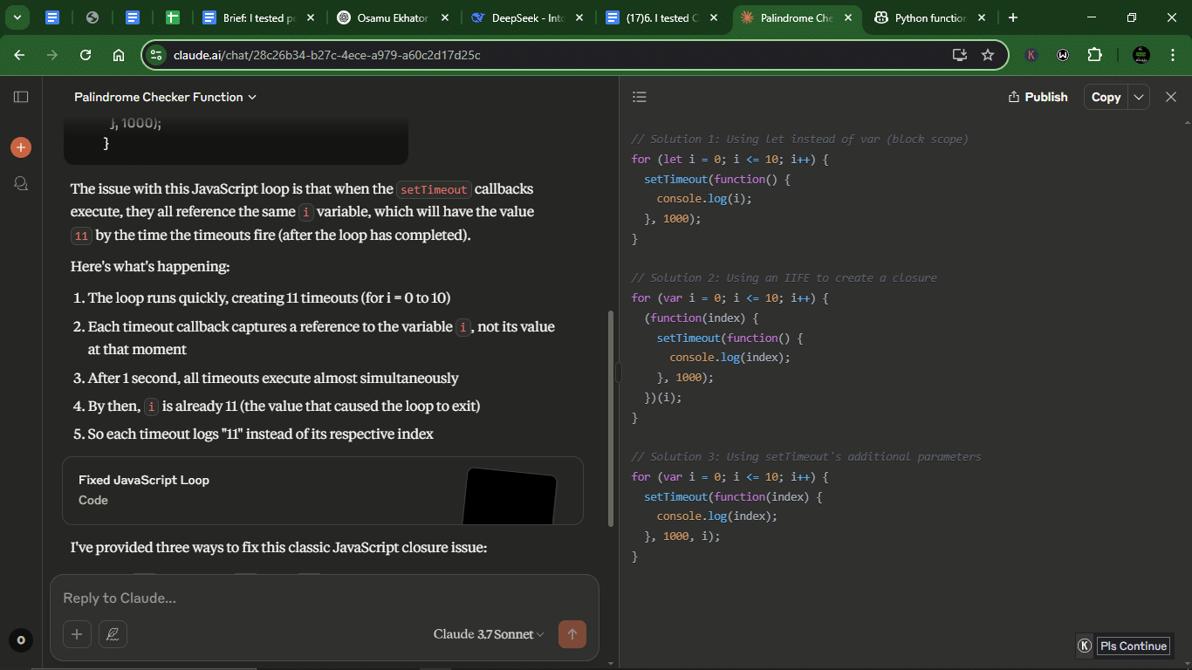Focus the address bar URL
The image size is (1192, 670).
pos(327,55)
